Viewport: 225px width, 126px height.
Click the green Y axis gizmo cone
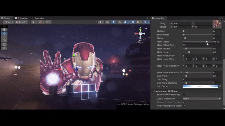[140, 30]
